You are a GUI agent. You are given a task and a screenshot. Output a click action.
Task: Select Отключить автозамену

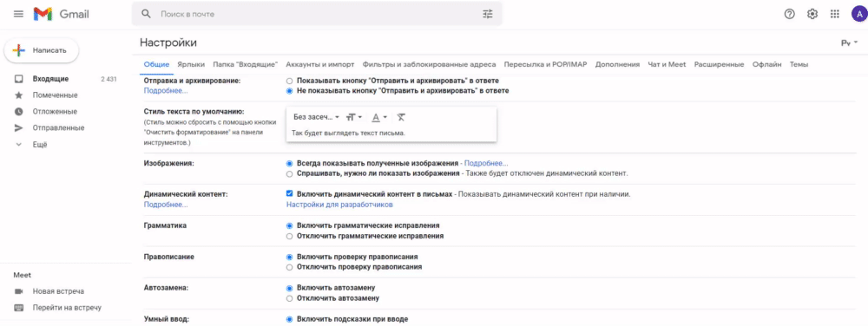pos(290,298)
